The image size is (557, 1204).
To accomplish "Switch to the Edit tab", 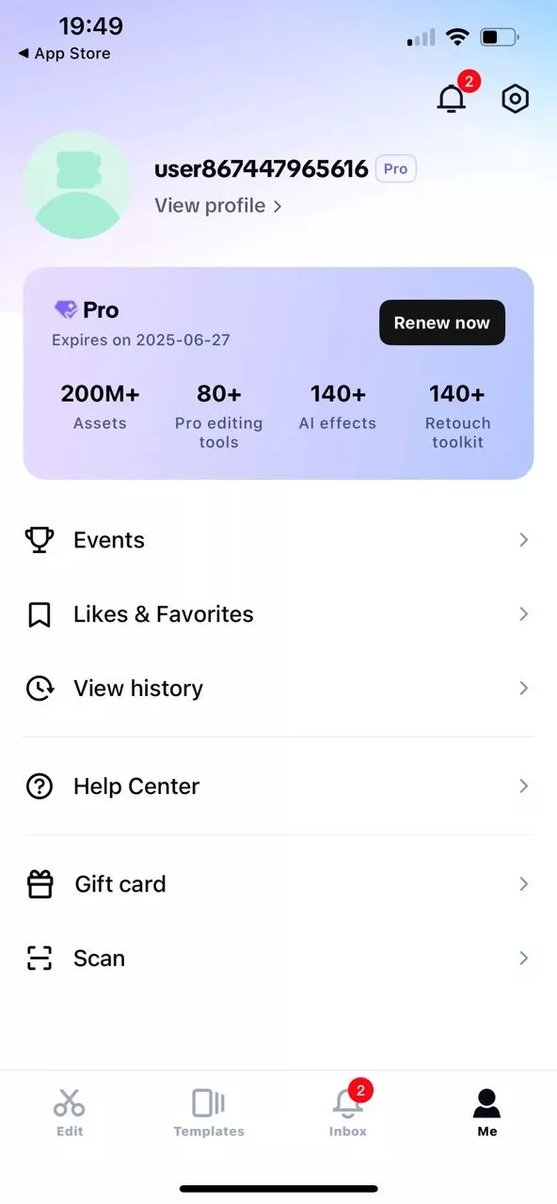I will (x=70, y=1113).
